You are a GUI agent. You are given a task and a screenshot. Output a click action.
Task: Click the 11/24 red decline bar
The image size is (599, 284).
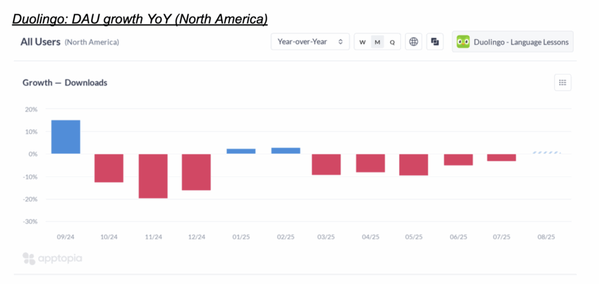(x=153, y=176)
